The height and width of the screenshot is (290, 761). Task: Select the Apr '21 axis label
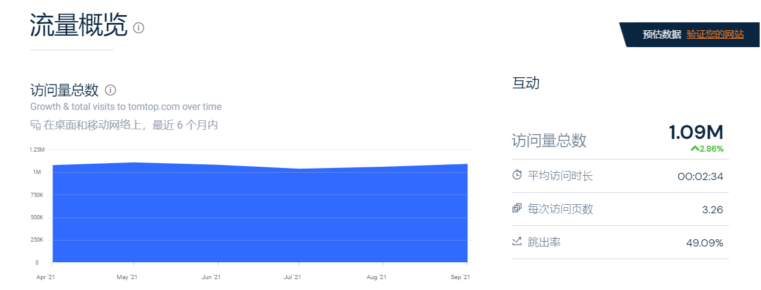(45, 277)
